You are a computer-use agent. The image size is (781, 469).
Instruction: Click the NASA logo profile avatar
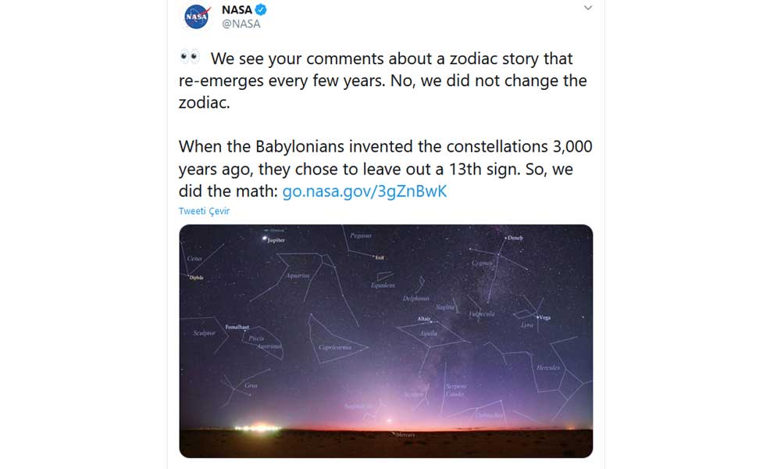coord(197,16)
